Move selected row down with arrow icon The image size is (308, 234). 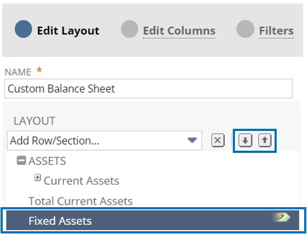pyautogui.click(x=245, y=140)
